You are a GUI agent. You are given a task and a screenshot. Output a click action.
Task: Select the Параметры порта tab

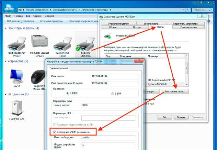[59, 68]
